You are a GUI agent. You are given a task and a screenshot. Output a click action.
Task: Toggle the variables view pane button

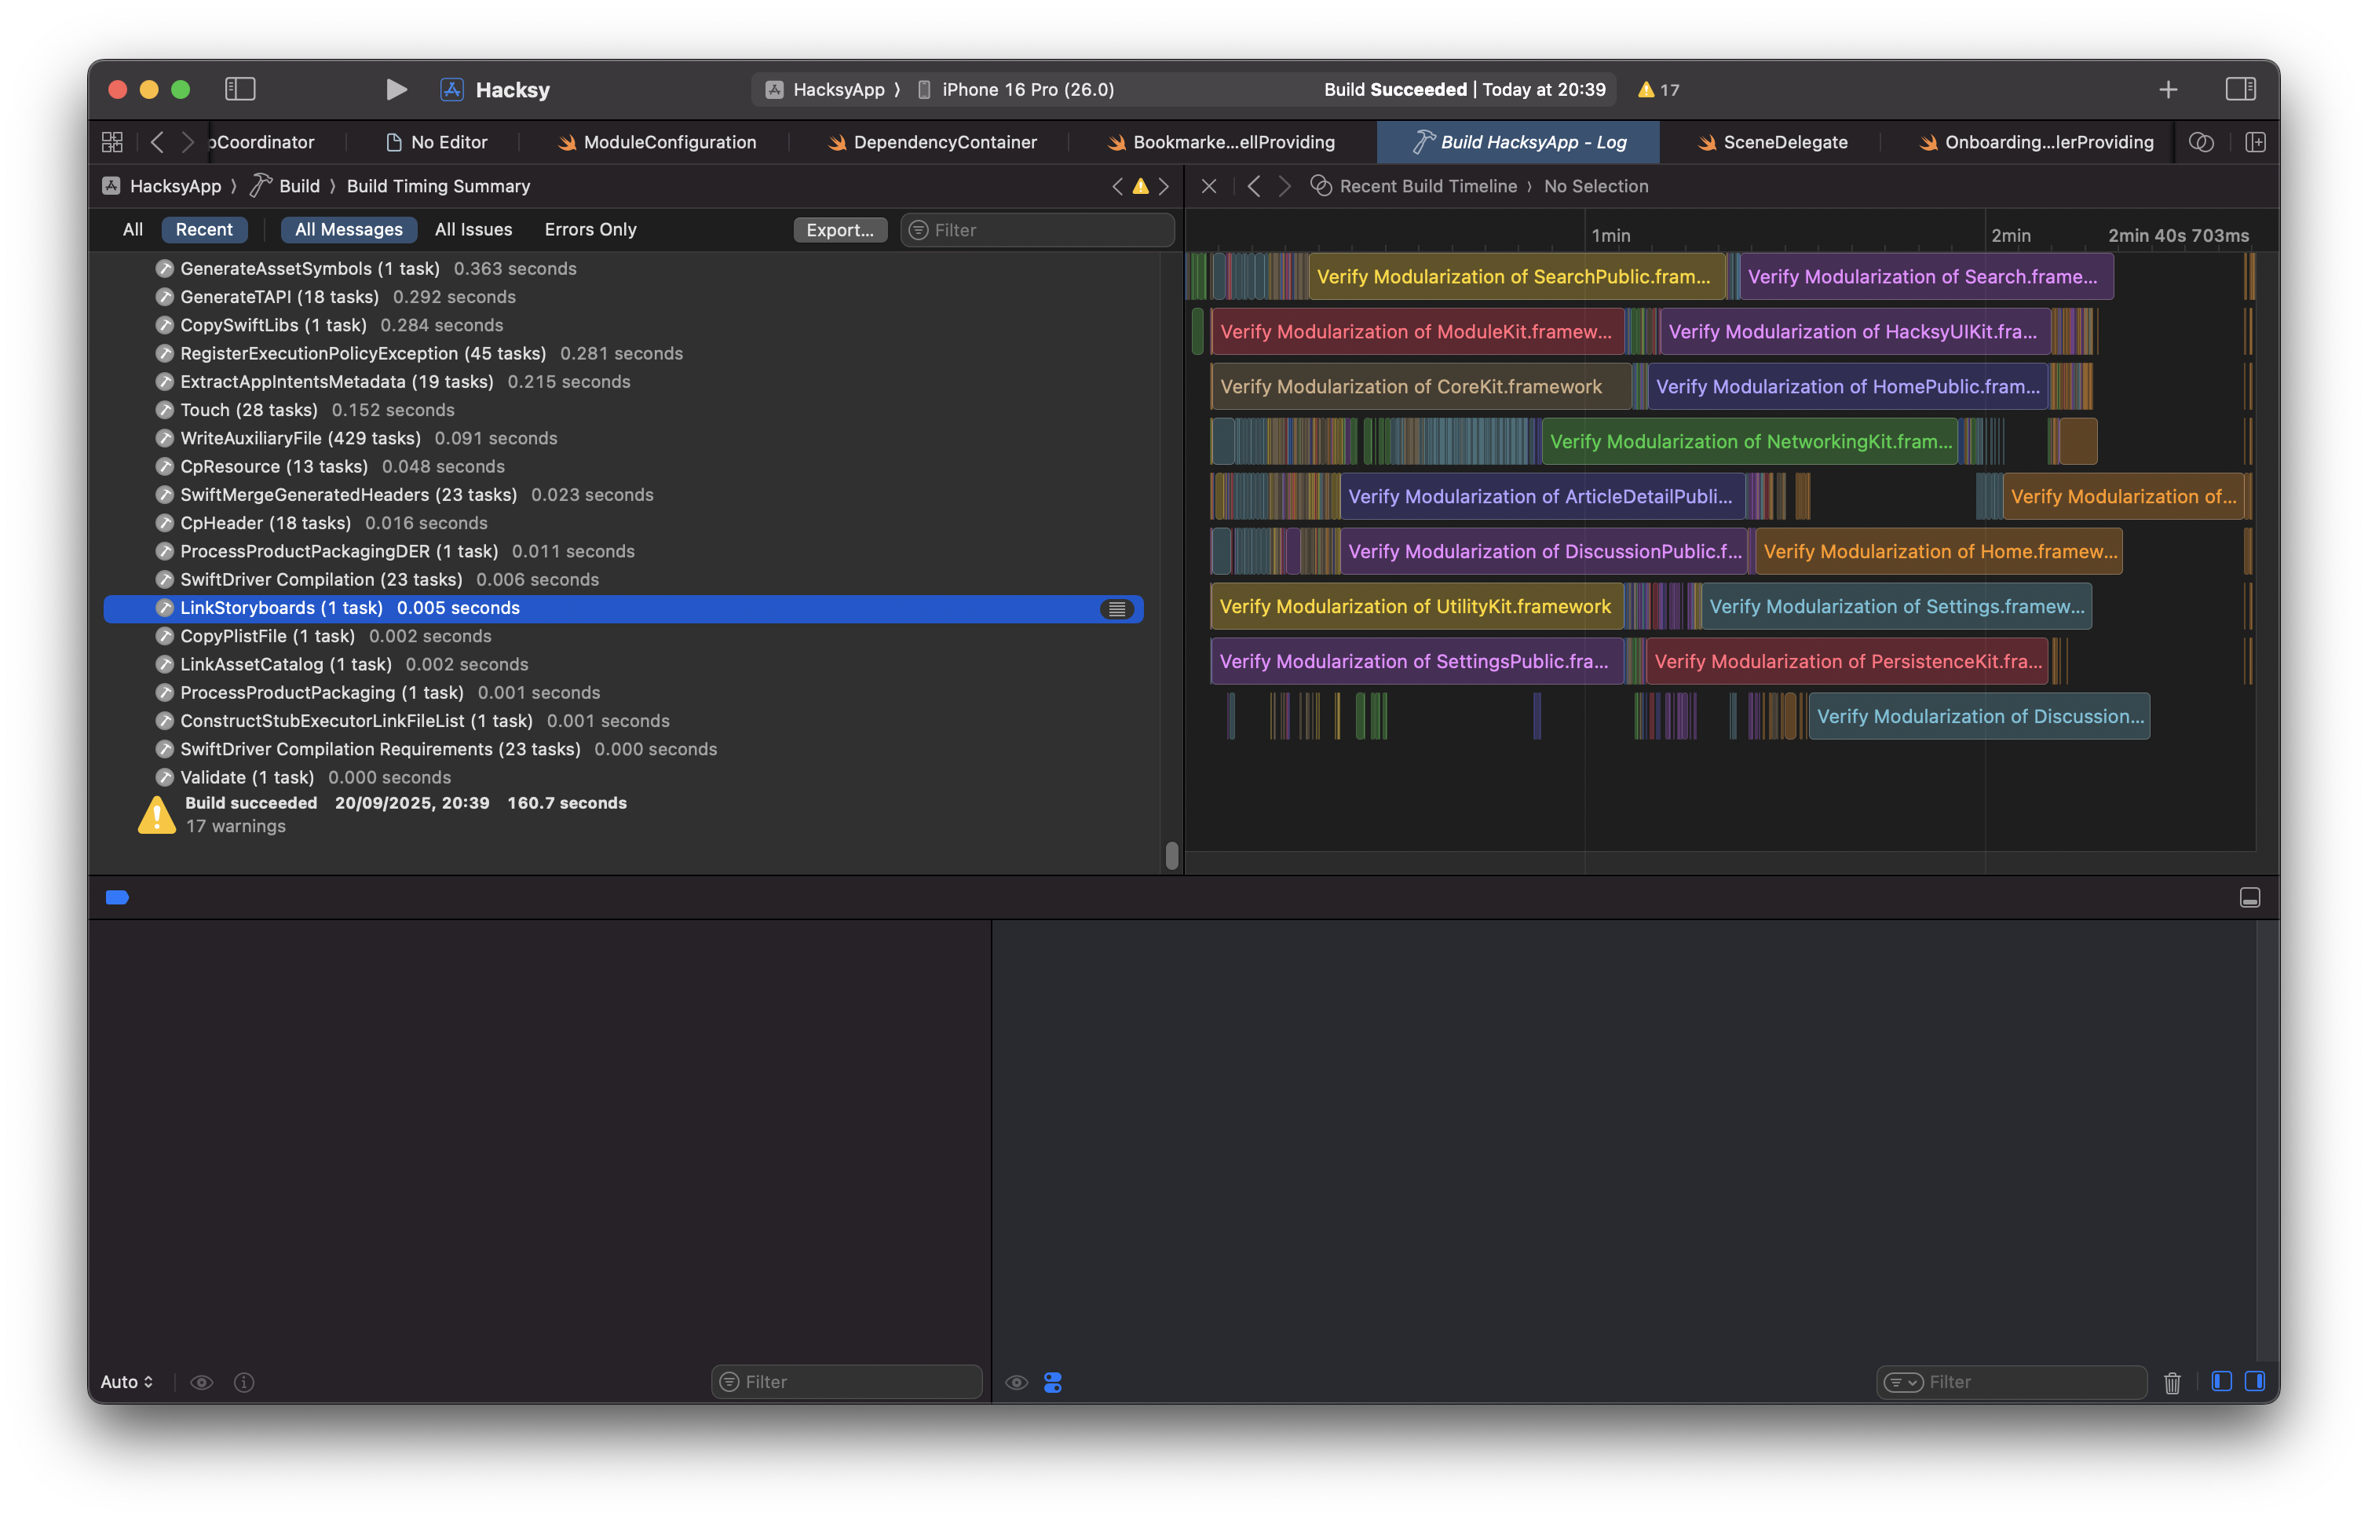[x=2221, y=1382]
